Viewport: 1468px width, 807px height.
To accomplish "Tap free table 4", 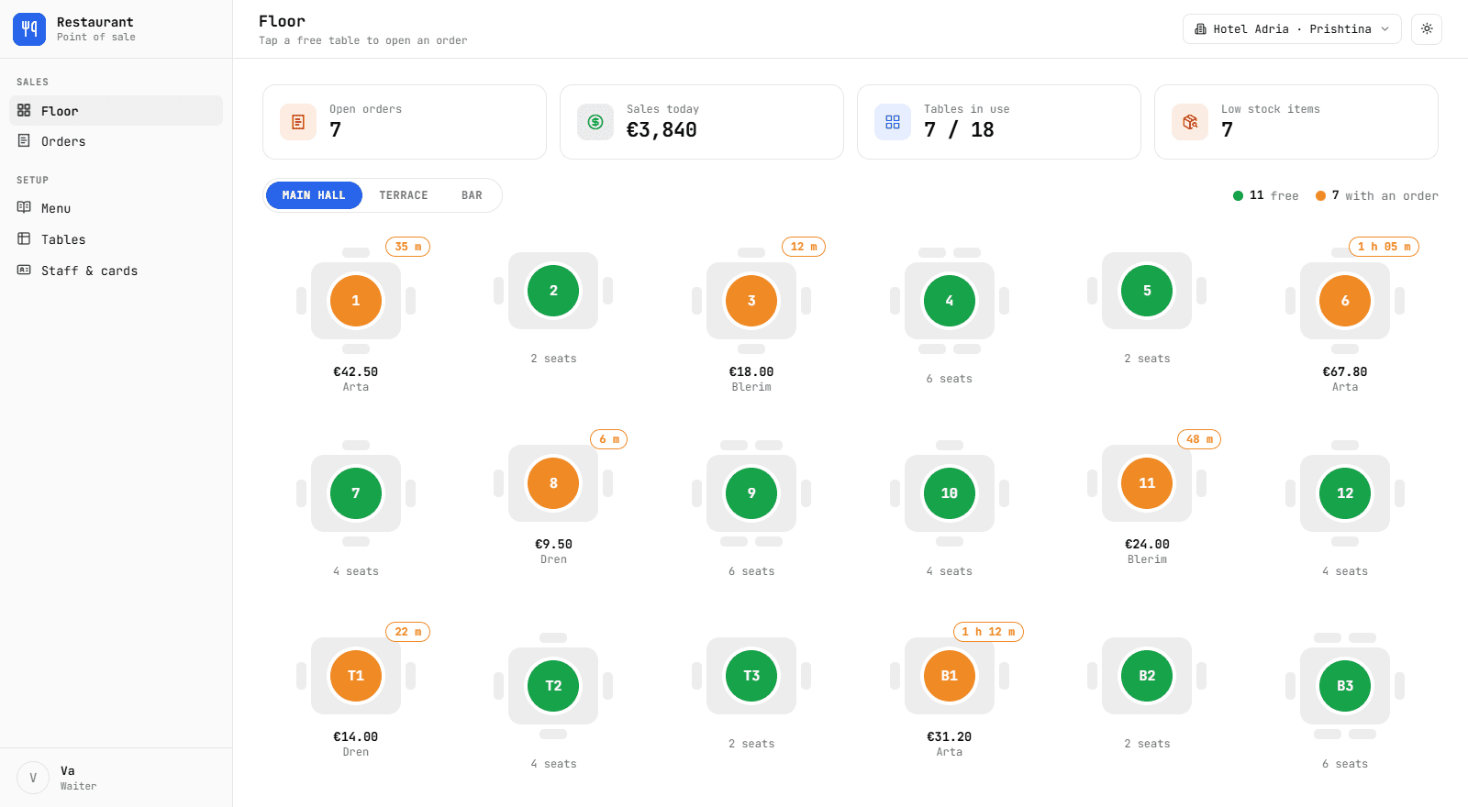I will pos(950,301).
